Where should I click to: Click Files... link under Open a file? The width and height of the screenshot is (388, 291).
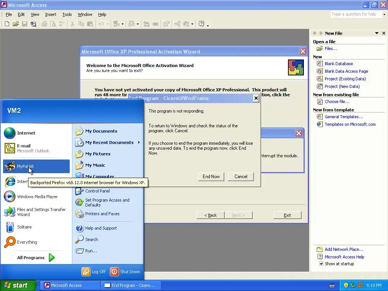pyautogui.click(x=330, y=48)
